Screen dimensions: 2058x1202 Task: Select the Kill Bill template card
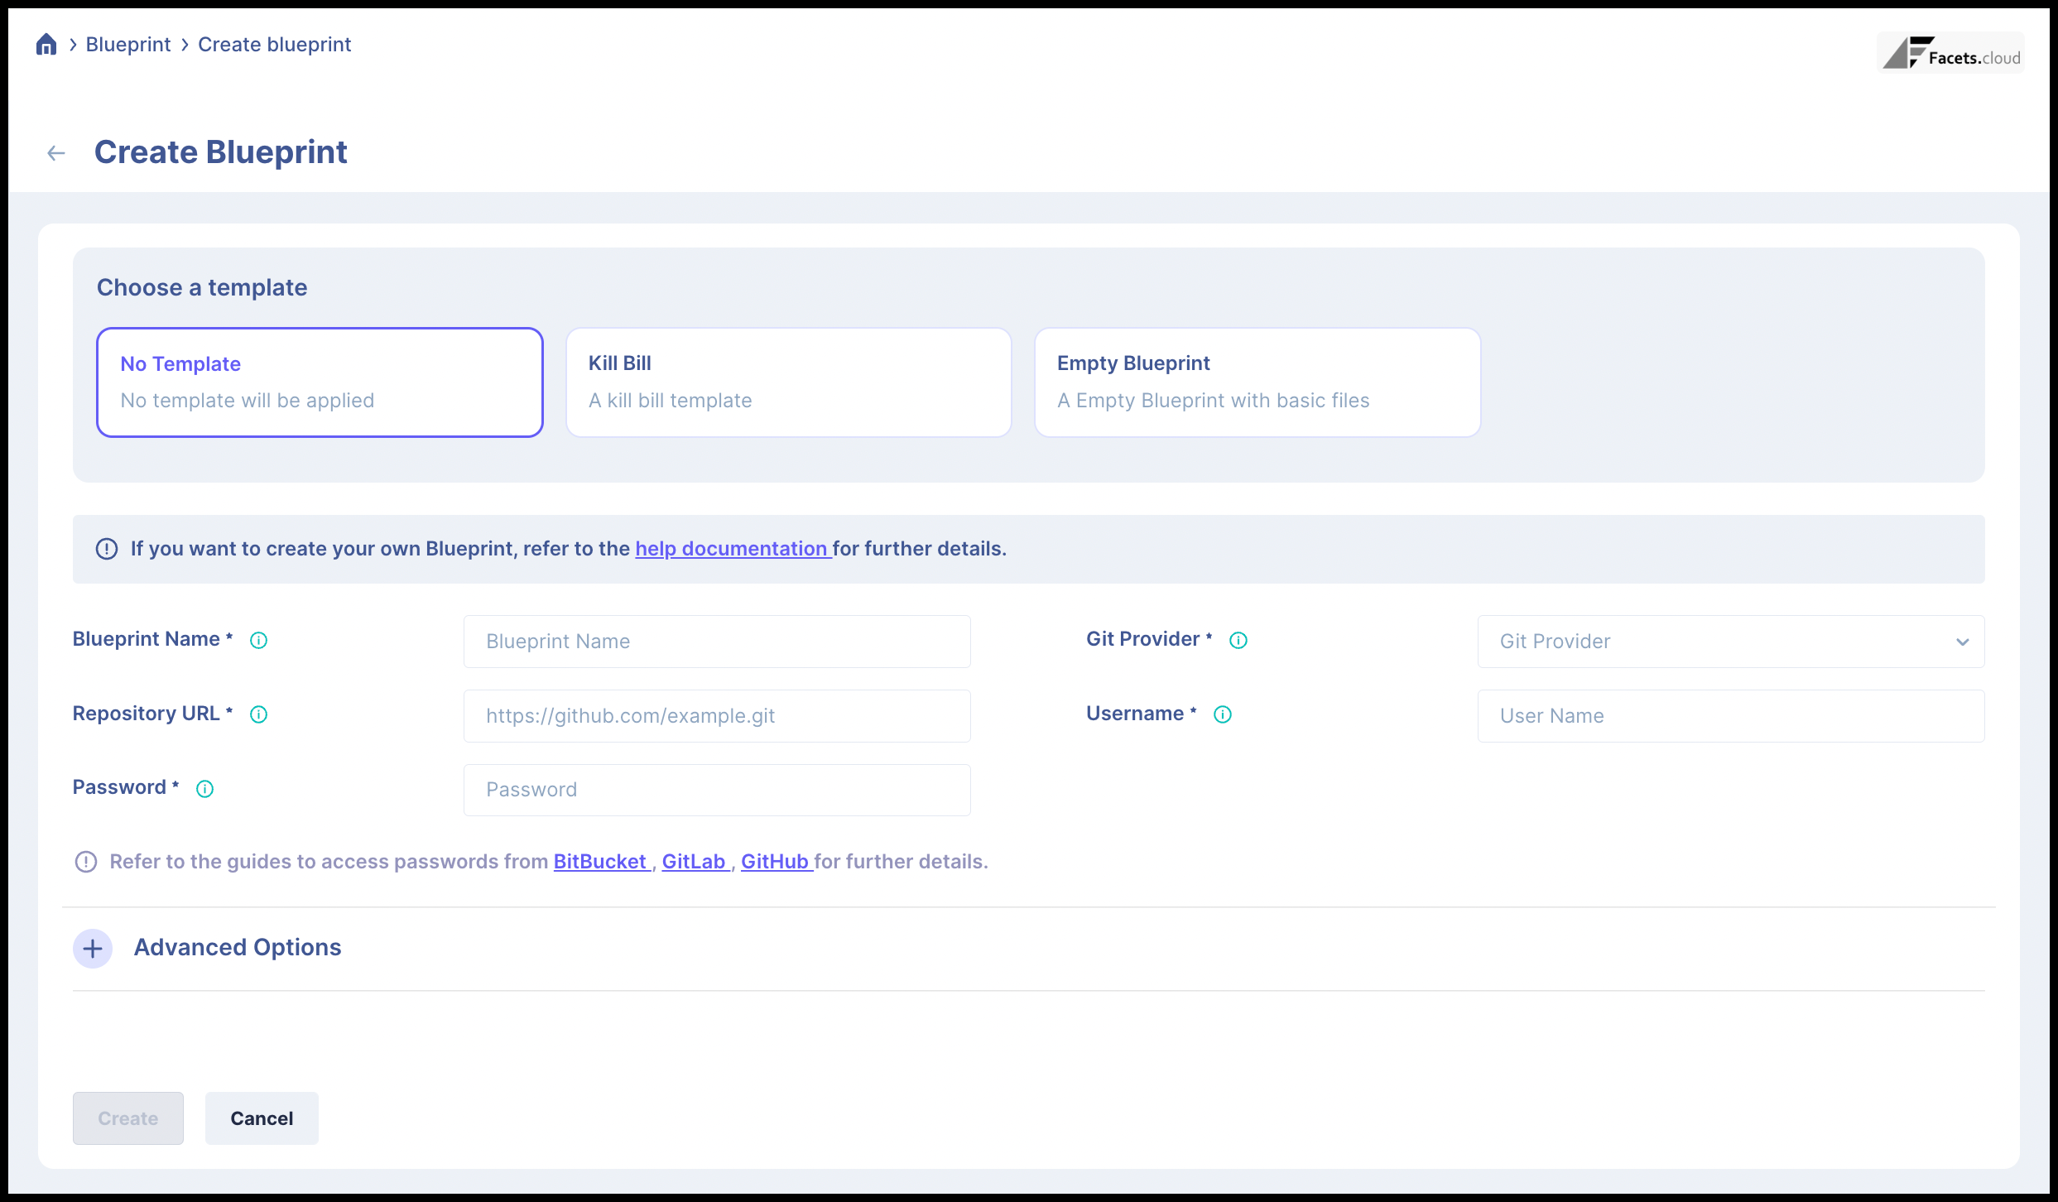pos(788,382)
